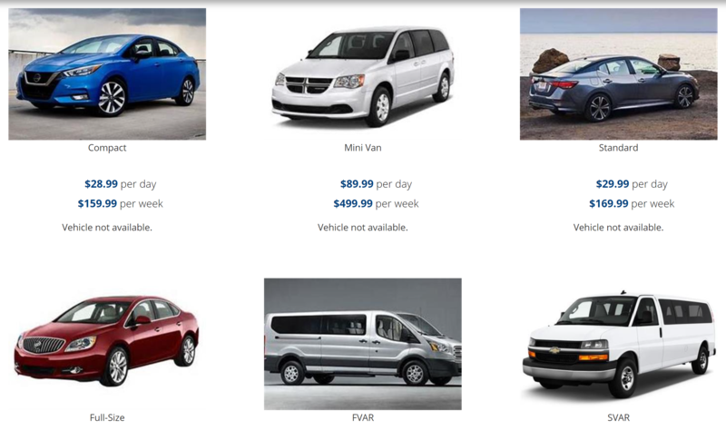Click Standard's Vehicle not available message
726x430 pixels.
click(618, 228)
